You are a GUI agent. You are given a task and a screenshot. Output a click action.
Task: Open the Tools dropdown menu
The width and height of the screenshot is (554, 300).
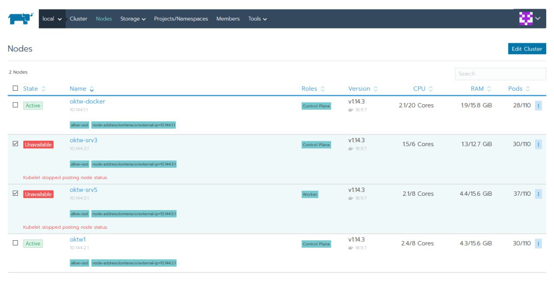258,19
